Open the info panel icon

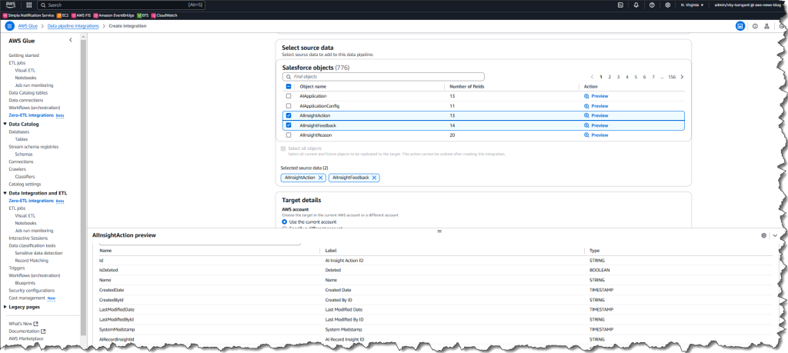pyautogui.click(x=755, y=26)
